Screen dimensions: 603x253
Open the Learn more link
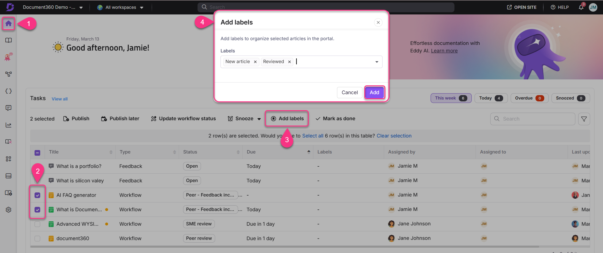click(x=444, y=51)
